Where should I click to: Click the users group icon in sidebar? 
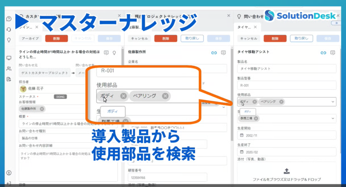pos(9,68)
